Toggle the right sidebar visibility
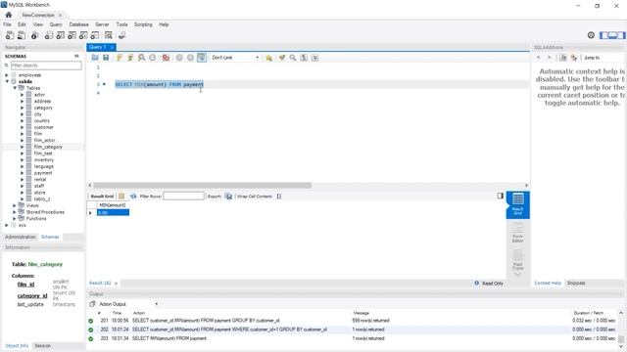 tap(621, 35)
